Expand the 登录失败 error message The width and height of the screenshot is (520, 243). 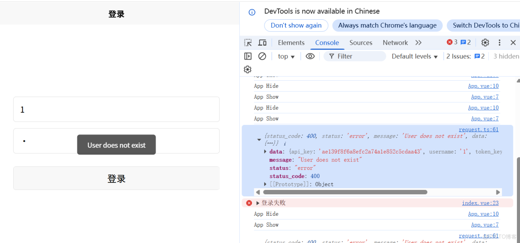(x=258, y=203)
